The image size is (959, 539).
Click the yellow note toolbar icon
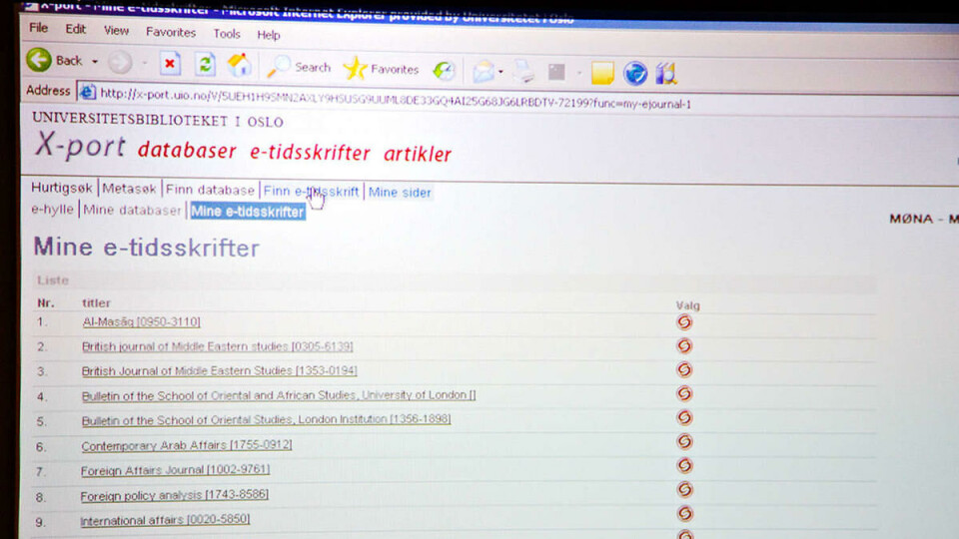(602, 73)
